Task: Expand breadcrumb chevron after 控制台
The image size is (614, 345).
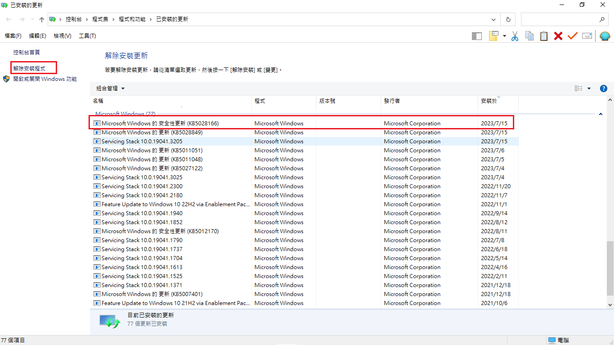Action: [87, 19]
